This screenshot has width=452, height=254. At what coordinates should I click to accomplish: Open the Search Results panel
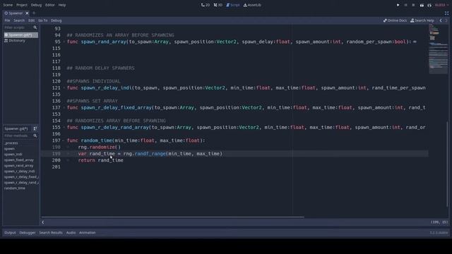pyautogui.click(x=51, y=233)
